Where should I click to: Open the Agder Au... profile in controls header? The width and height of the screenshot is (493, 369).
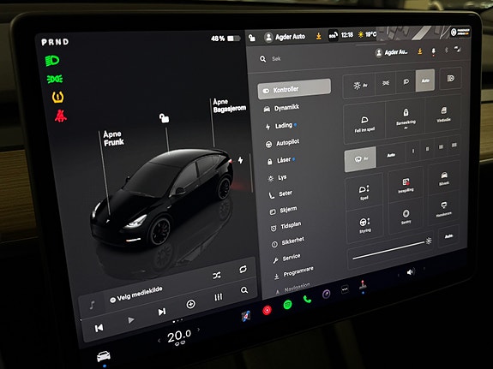pyautogui.click(x=392, y=52)
